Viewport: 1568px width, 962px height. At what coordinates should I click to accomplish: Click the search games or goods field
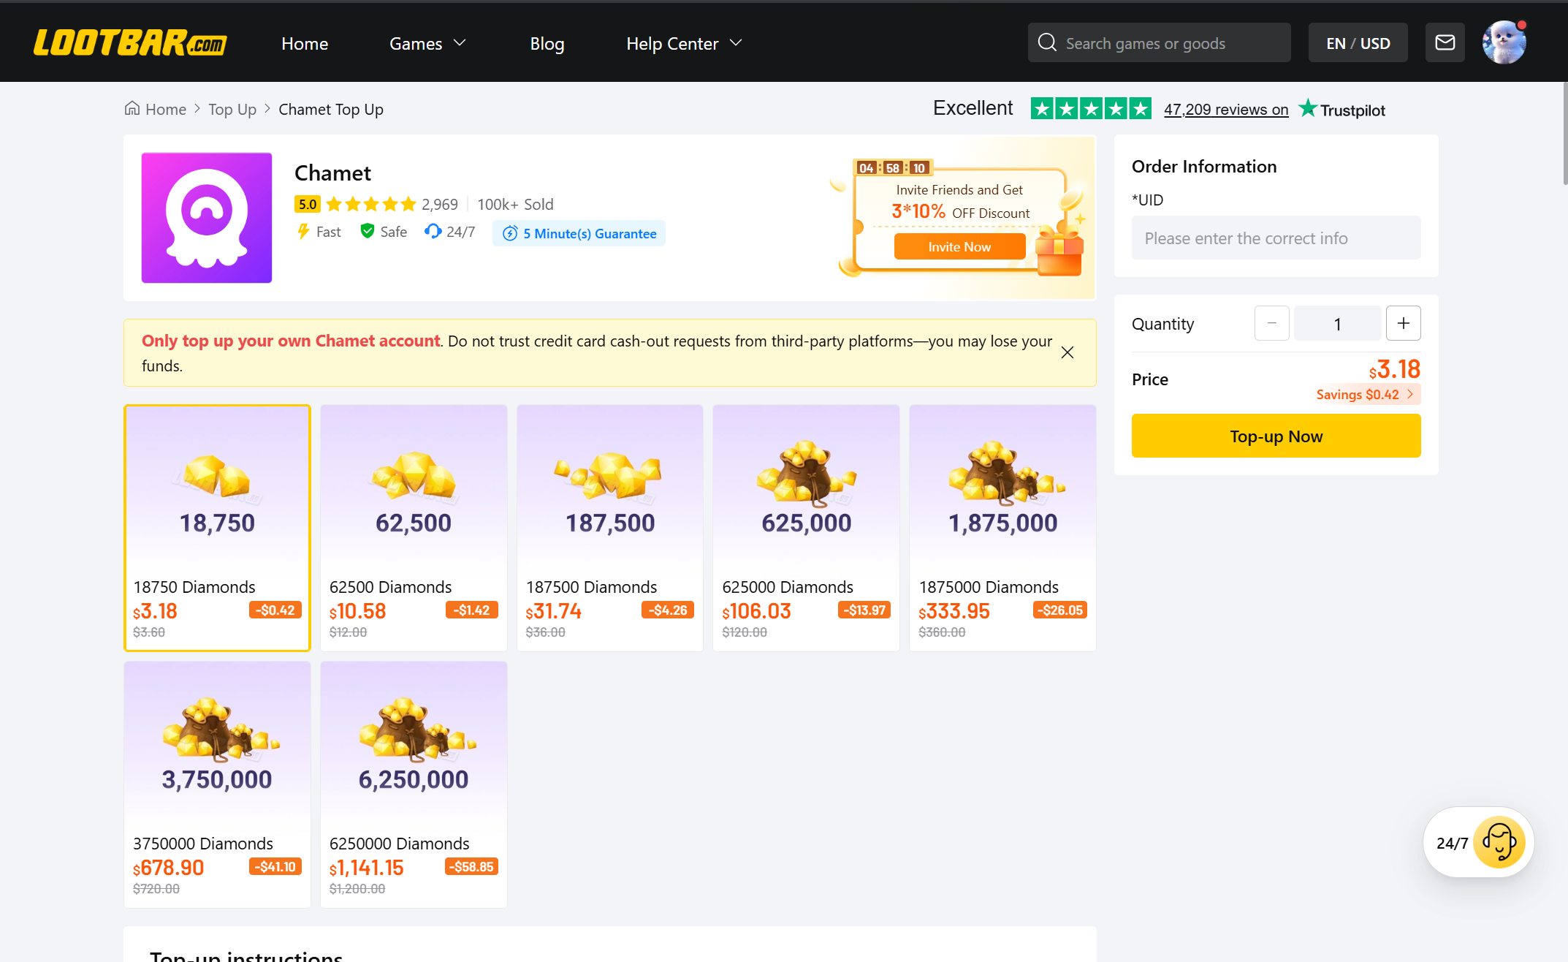pyautogui.click(x=1159, y=42)
